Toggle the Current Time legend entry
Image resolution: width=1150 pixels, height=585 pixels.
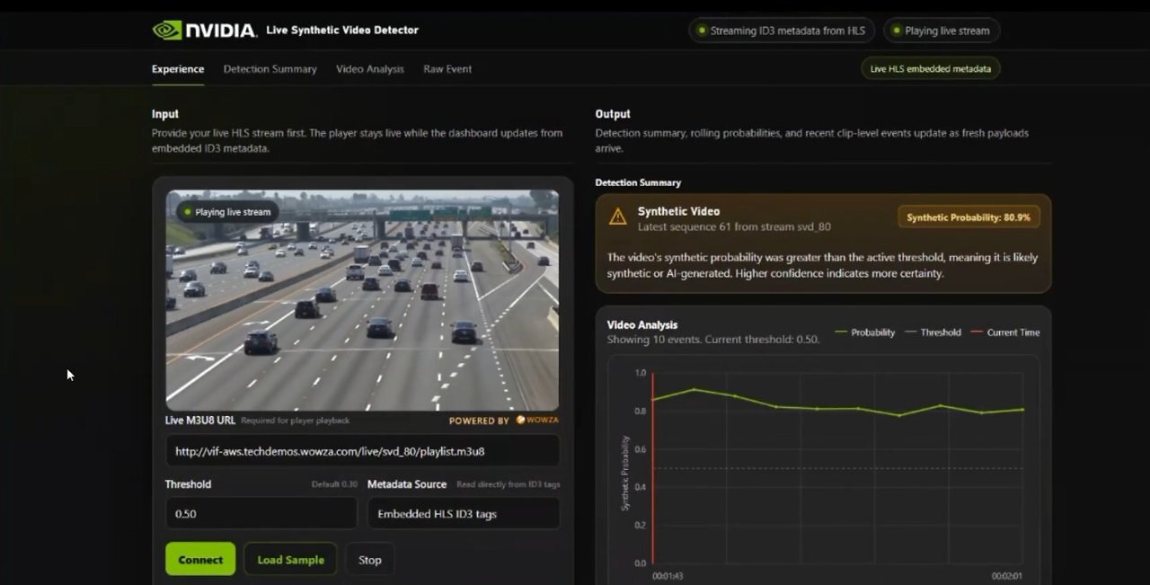click(1004, 332)
